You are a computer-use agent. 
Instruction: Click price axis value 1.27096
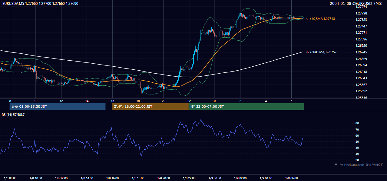point(361,39)
